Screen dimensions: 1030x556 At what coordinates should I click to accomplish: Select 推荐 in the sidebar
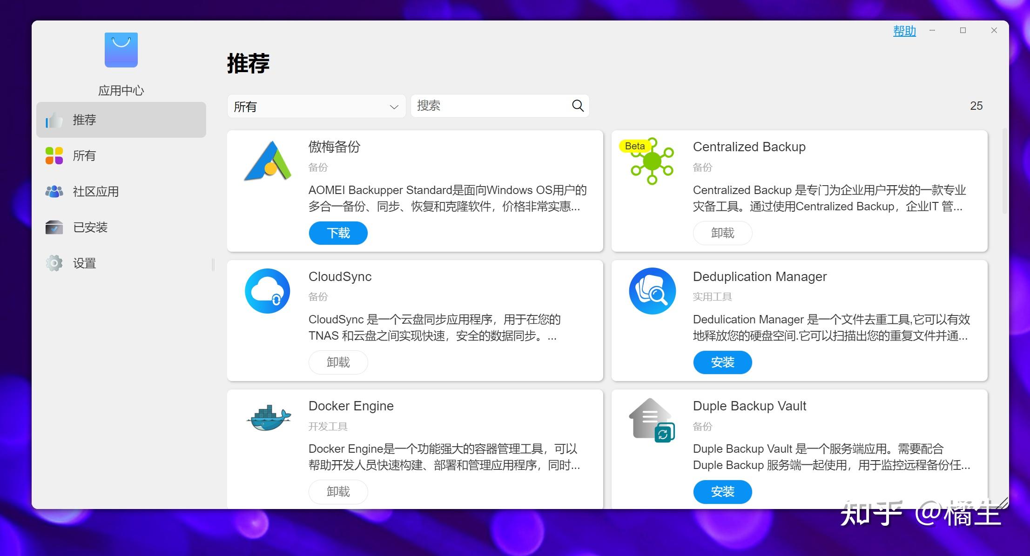click(x=121, y=120)
